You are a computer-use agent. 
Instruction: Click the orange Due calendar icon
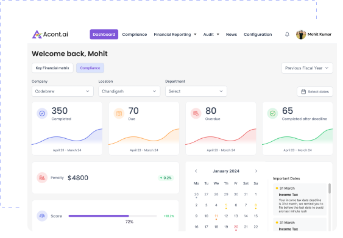pos(119,113)
